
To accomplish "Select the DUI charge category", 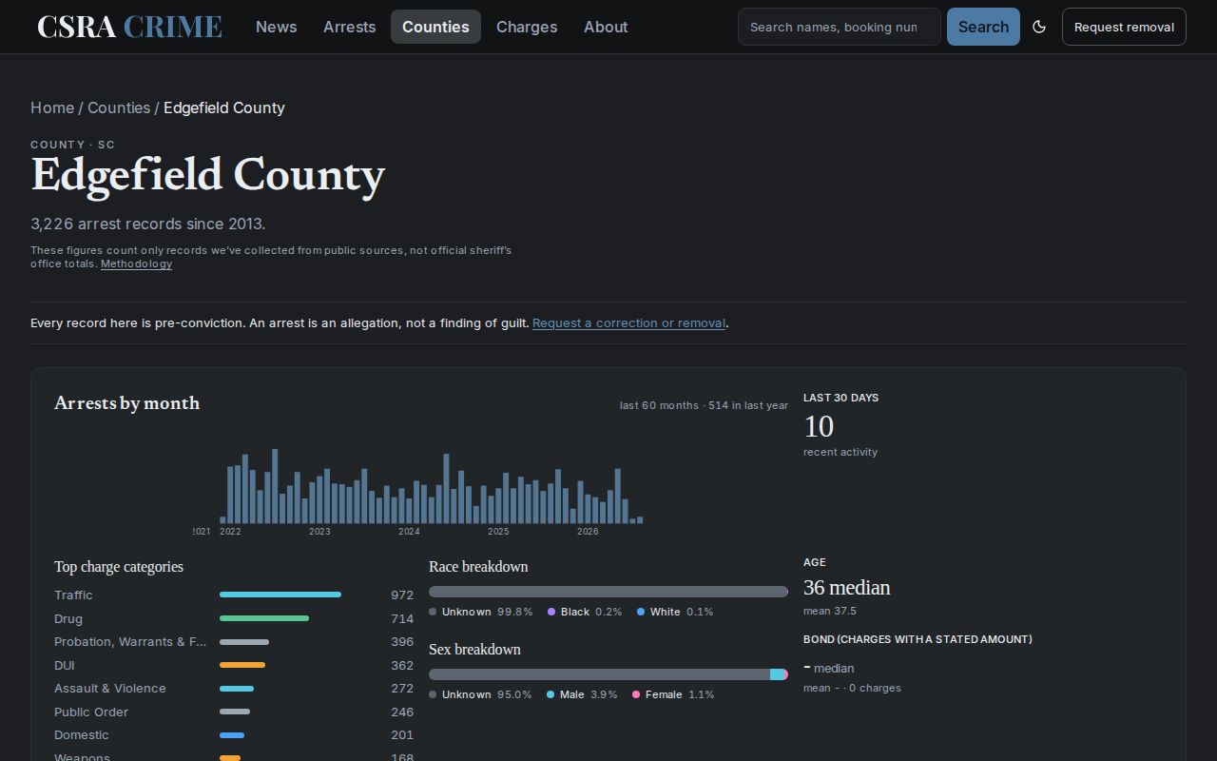I will click(x=65, y=665).
